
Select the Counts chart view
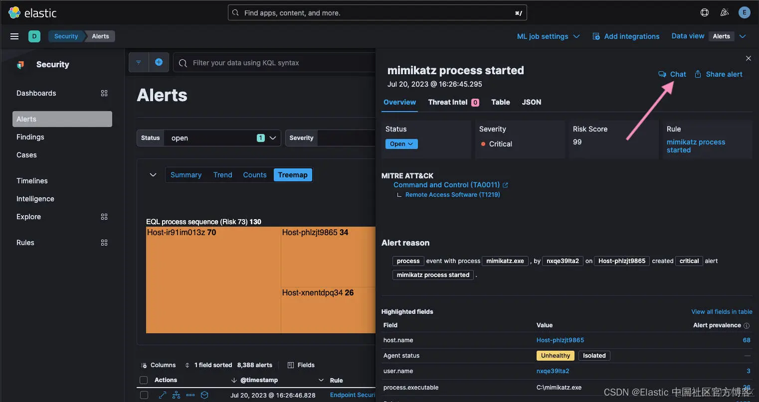[255, 175]
